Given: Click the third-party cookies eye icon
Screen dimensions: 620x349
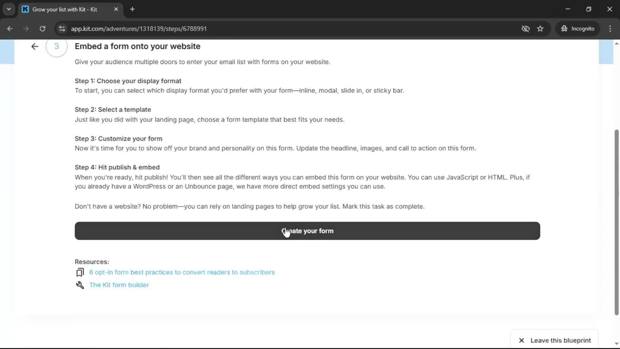Looking at the screenshot, I should pos(526,28).
